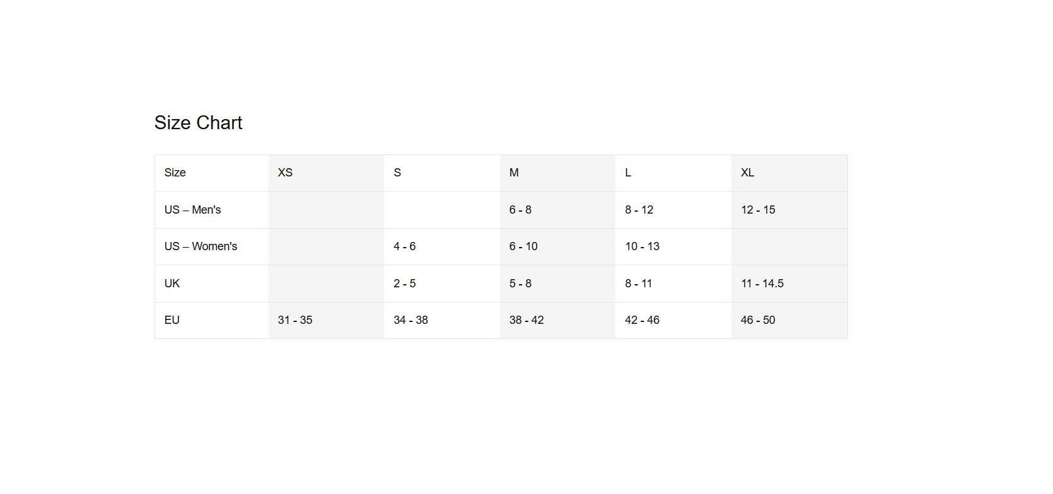Select the EU XL value 46 - 50
1053x494 pixels.
point(758,320)
